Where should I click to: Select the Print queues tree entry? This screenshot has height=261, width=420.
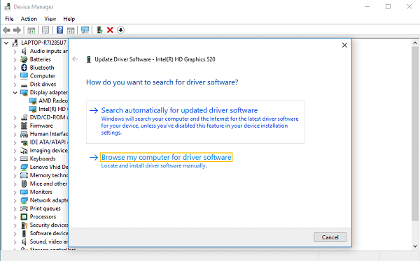click(45, 209)
